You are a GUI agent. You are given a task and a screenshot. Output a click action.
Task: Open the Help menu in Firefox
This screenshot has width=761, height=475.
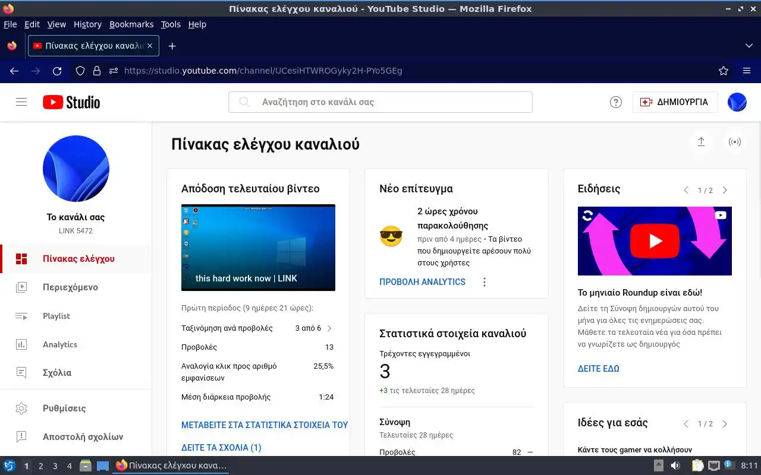click(197, 24)
